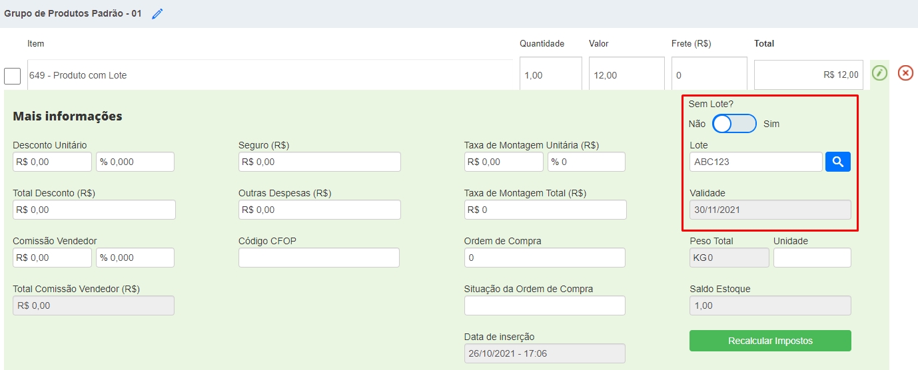Click Recalcular Impostos button
The width and height of the screenshot is (918, 370).
(x=769, y=341)
